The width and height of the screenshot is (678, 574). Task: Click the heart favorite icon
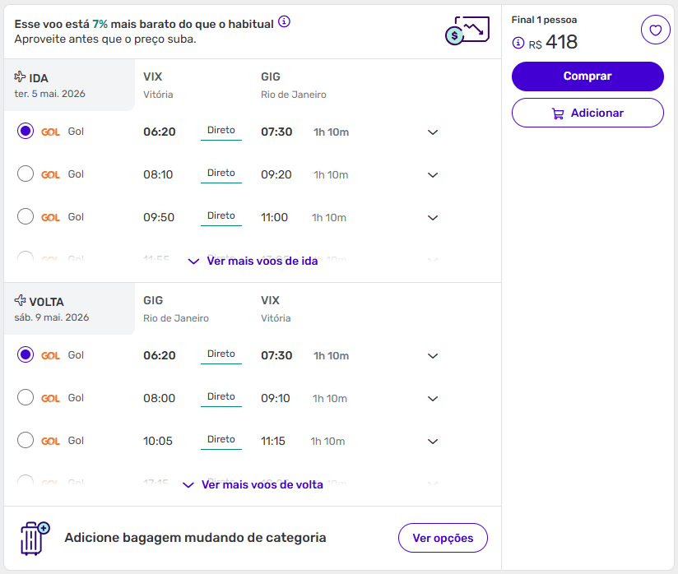tap(655, 30)
